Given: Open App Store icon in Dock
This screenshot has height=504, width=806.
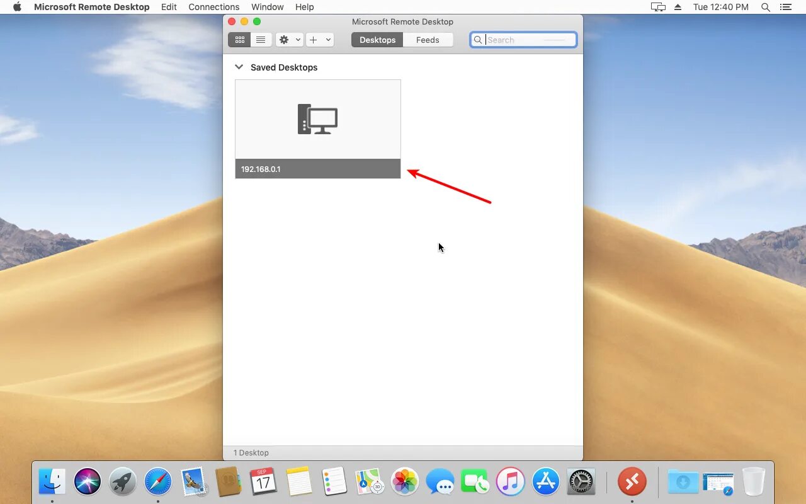Looking at the screenshot, I should (x=546, y=482).
